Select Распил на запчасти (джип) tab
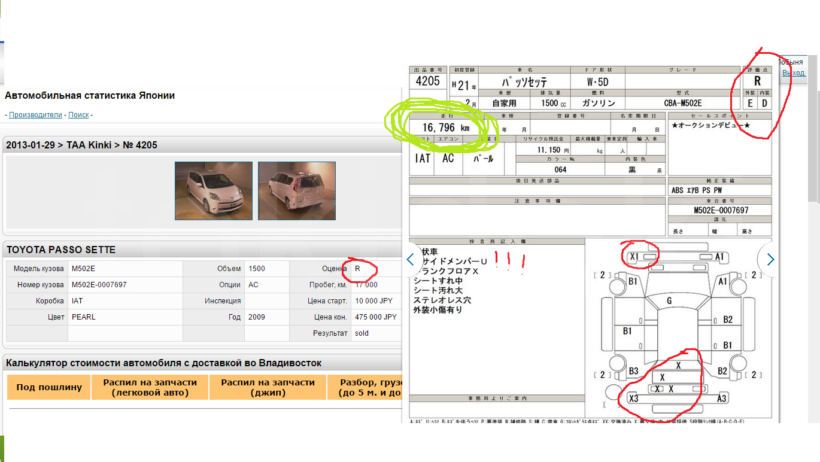 268,387
